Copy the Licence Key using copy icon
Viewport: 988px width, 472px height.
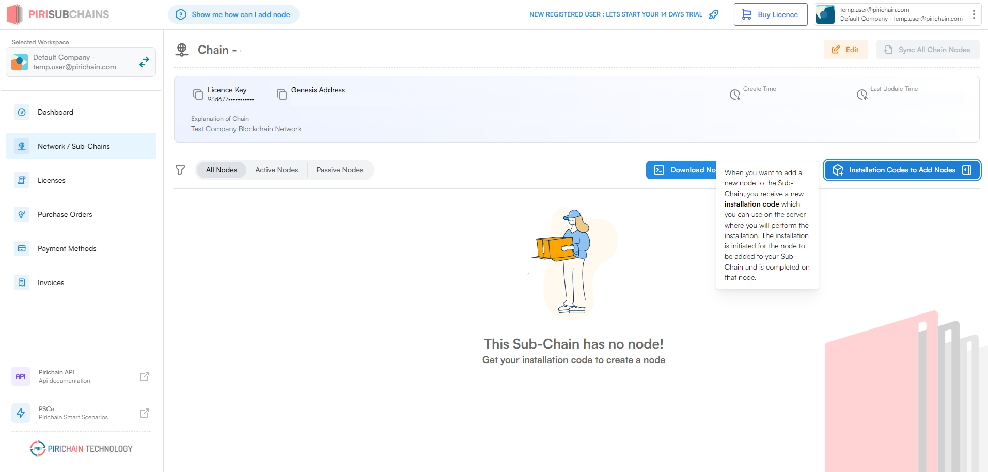(x=198, y=95)
